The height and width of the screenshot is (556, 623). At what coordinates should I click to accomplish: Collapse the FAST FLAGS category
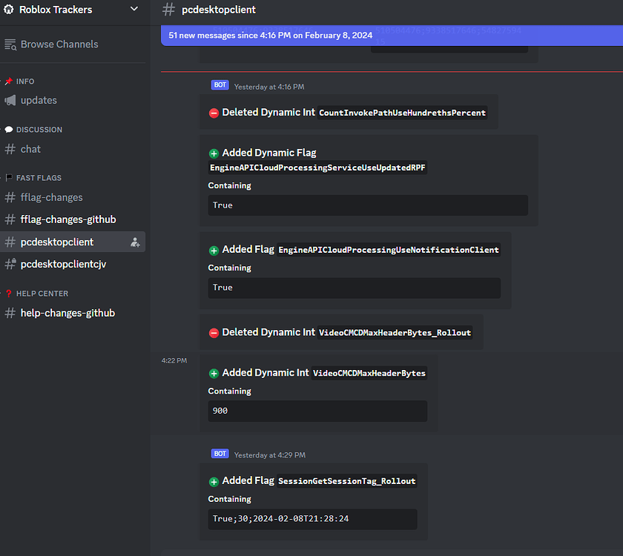point(39,178)
